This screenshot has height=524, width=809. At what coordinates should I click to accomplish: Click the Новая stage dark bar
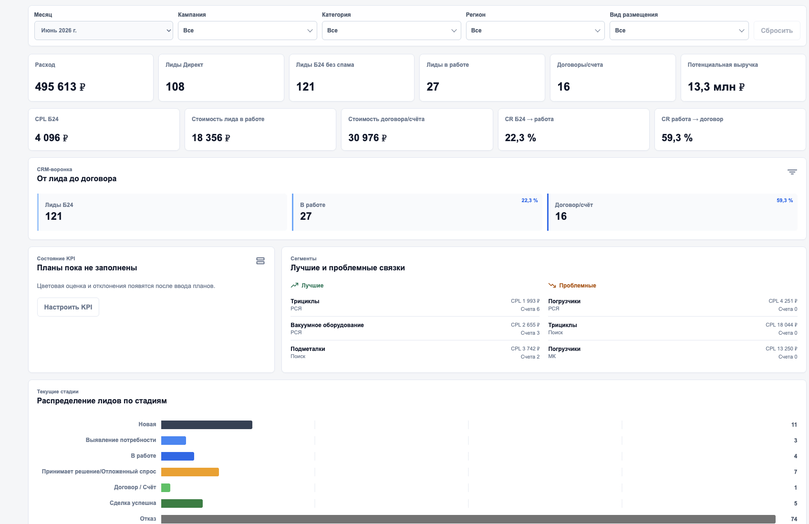(x=207, y=425)
